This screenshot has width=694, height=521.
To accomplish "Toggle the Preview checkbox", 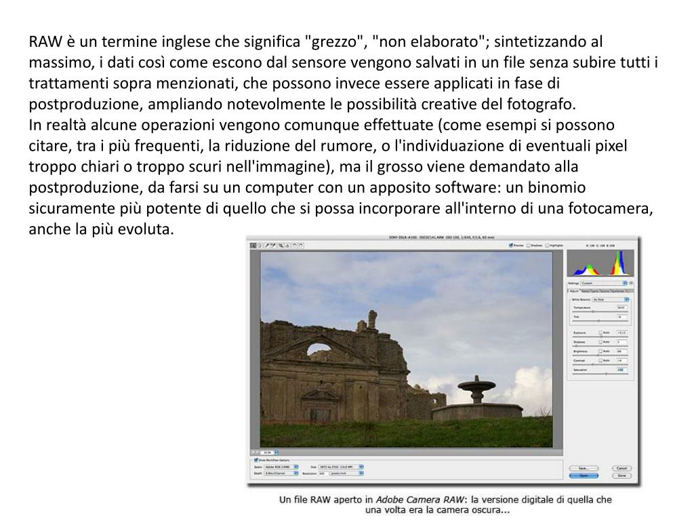I will [x=511, y=245].
